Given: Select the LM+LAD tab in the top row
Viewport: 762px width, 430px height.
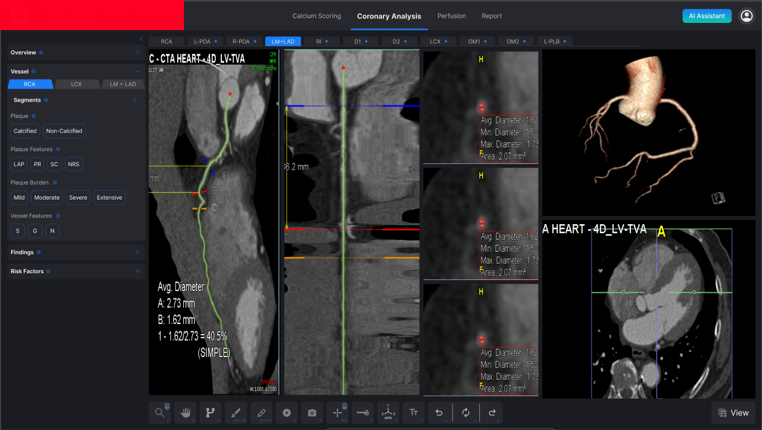Looking at the screenshot, I should 283,41.
